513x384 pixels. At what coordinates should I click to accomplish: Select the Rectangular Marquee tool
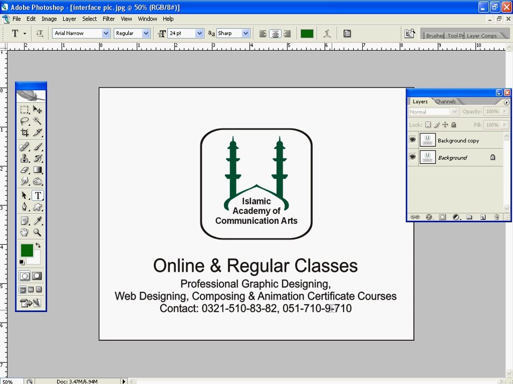pyautogui.click(x=24, y=109)
